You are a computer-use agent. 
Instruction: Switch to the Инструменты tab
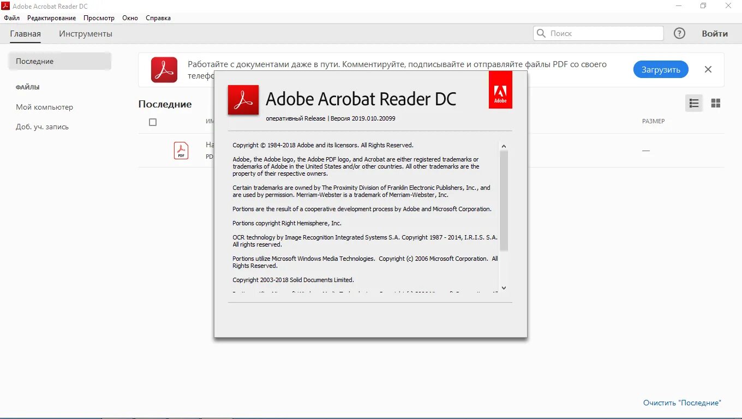[86, 34]
